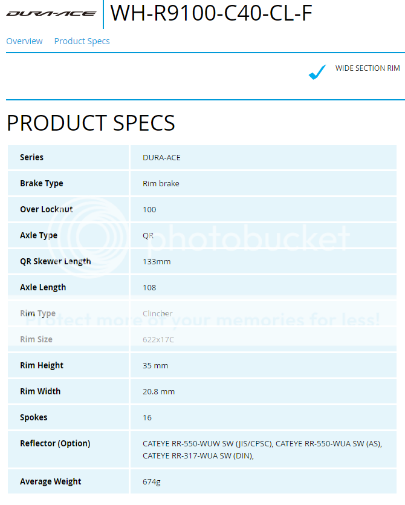Click the Clincher rim type value
The image size is (405, 505).
[x=158, y=313]
